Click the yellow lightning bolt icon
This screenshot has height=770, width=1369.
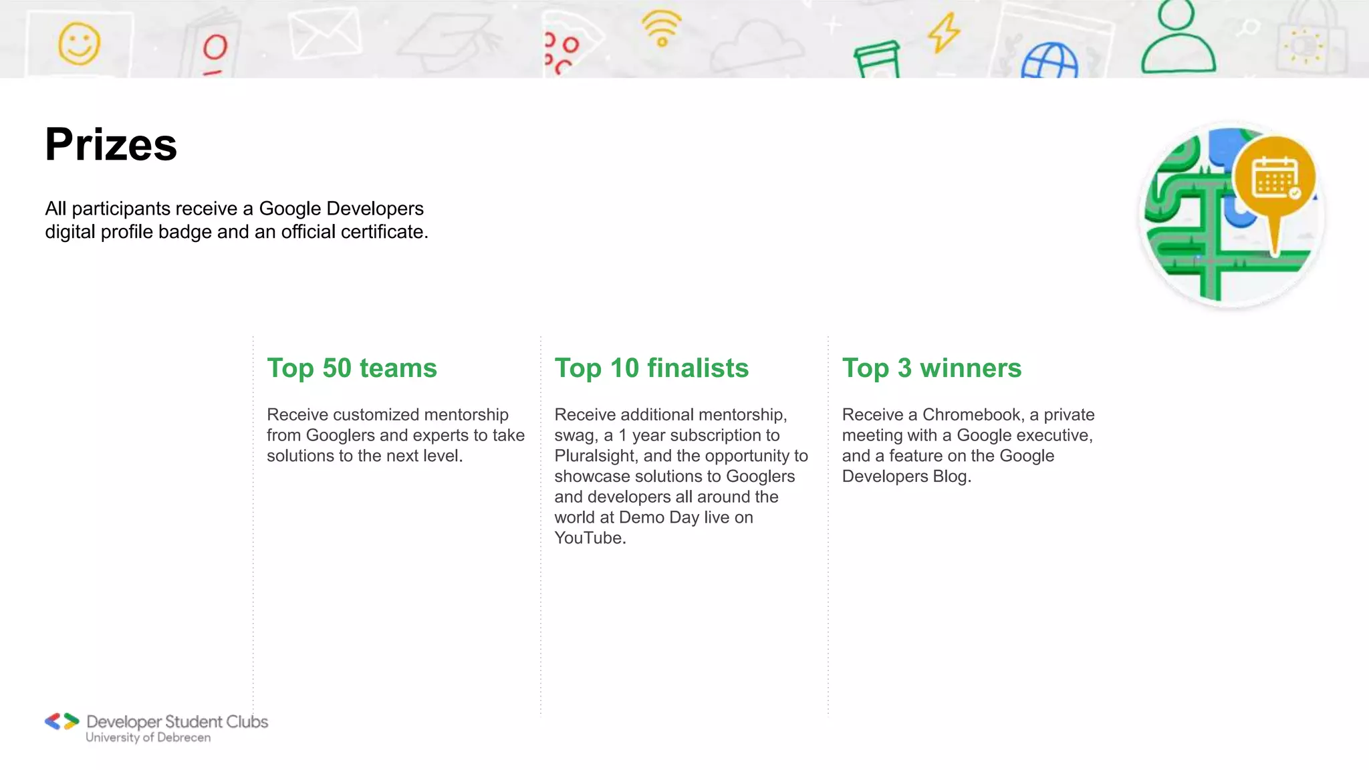coord(944,33)
